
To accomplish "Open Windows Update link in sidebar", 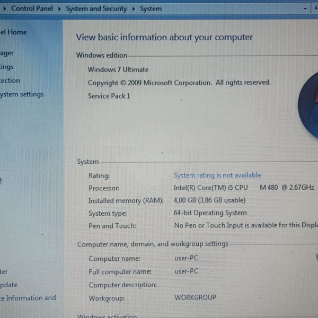I will click(8, 285).
